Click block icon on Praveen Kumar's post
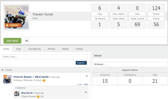Image resolution: width=168 pixels, height=99 pixels. click(x=87, y=76)
